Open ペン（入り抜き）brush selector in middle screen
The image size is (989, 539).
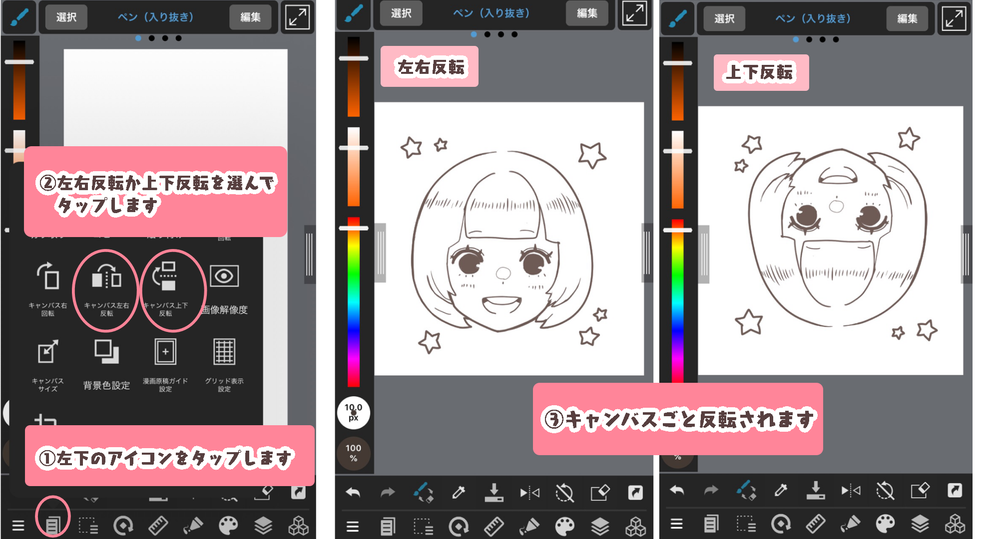point(492,13)
